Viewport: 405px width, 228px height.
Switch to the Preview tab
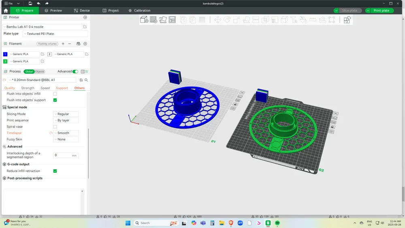(53, 11)
